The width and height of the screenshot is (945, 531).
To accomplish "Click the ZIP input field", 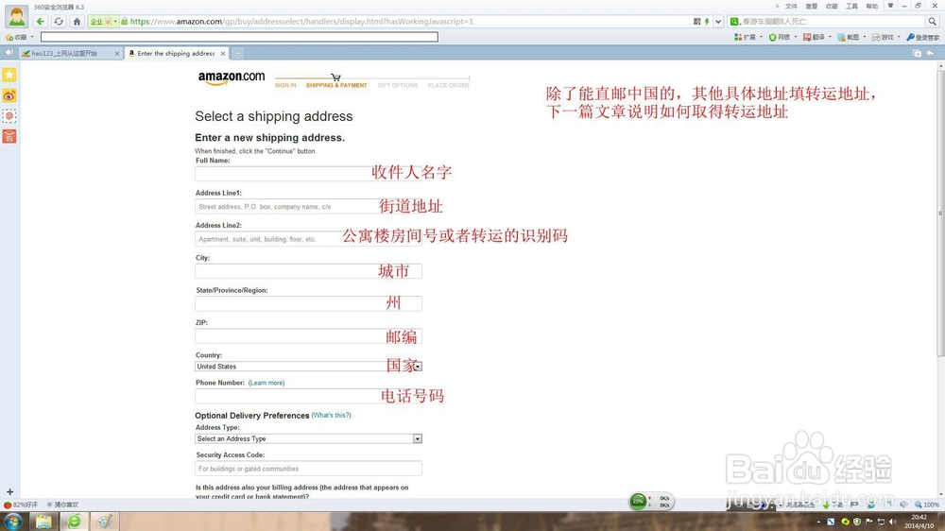I will click(x=309, y=336).
